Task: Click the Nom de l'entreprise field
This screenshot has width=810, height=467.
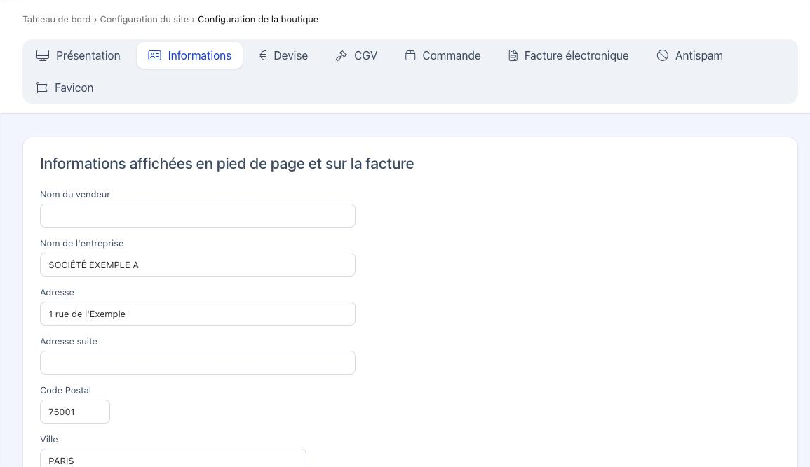Action: pos(198,265)
